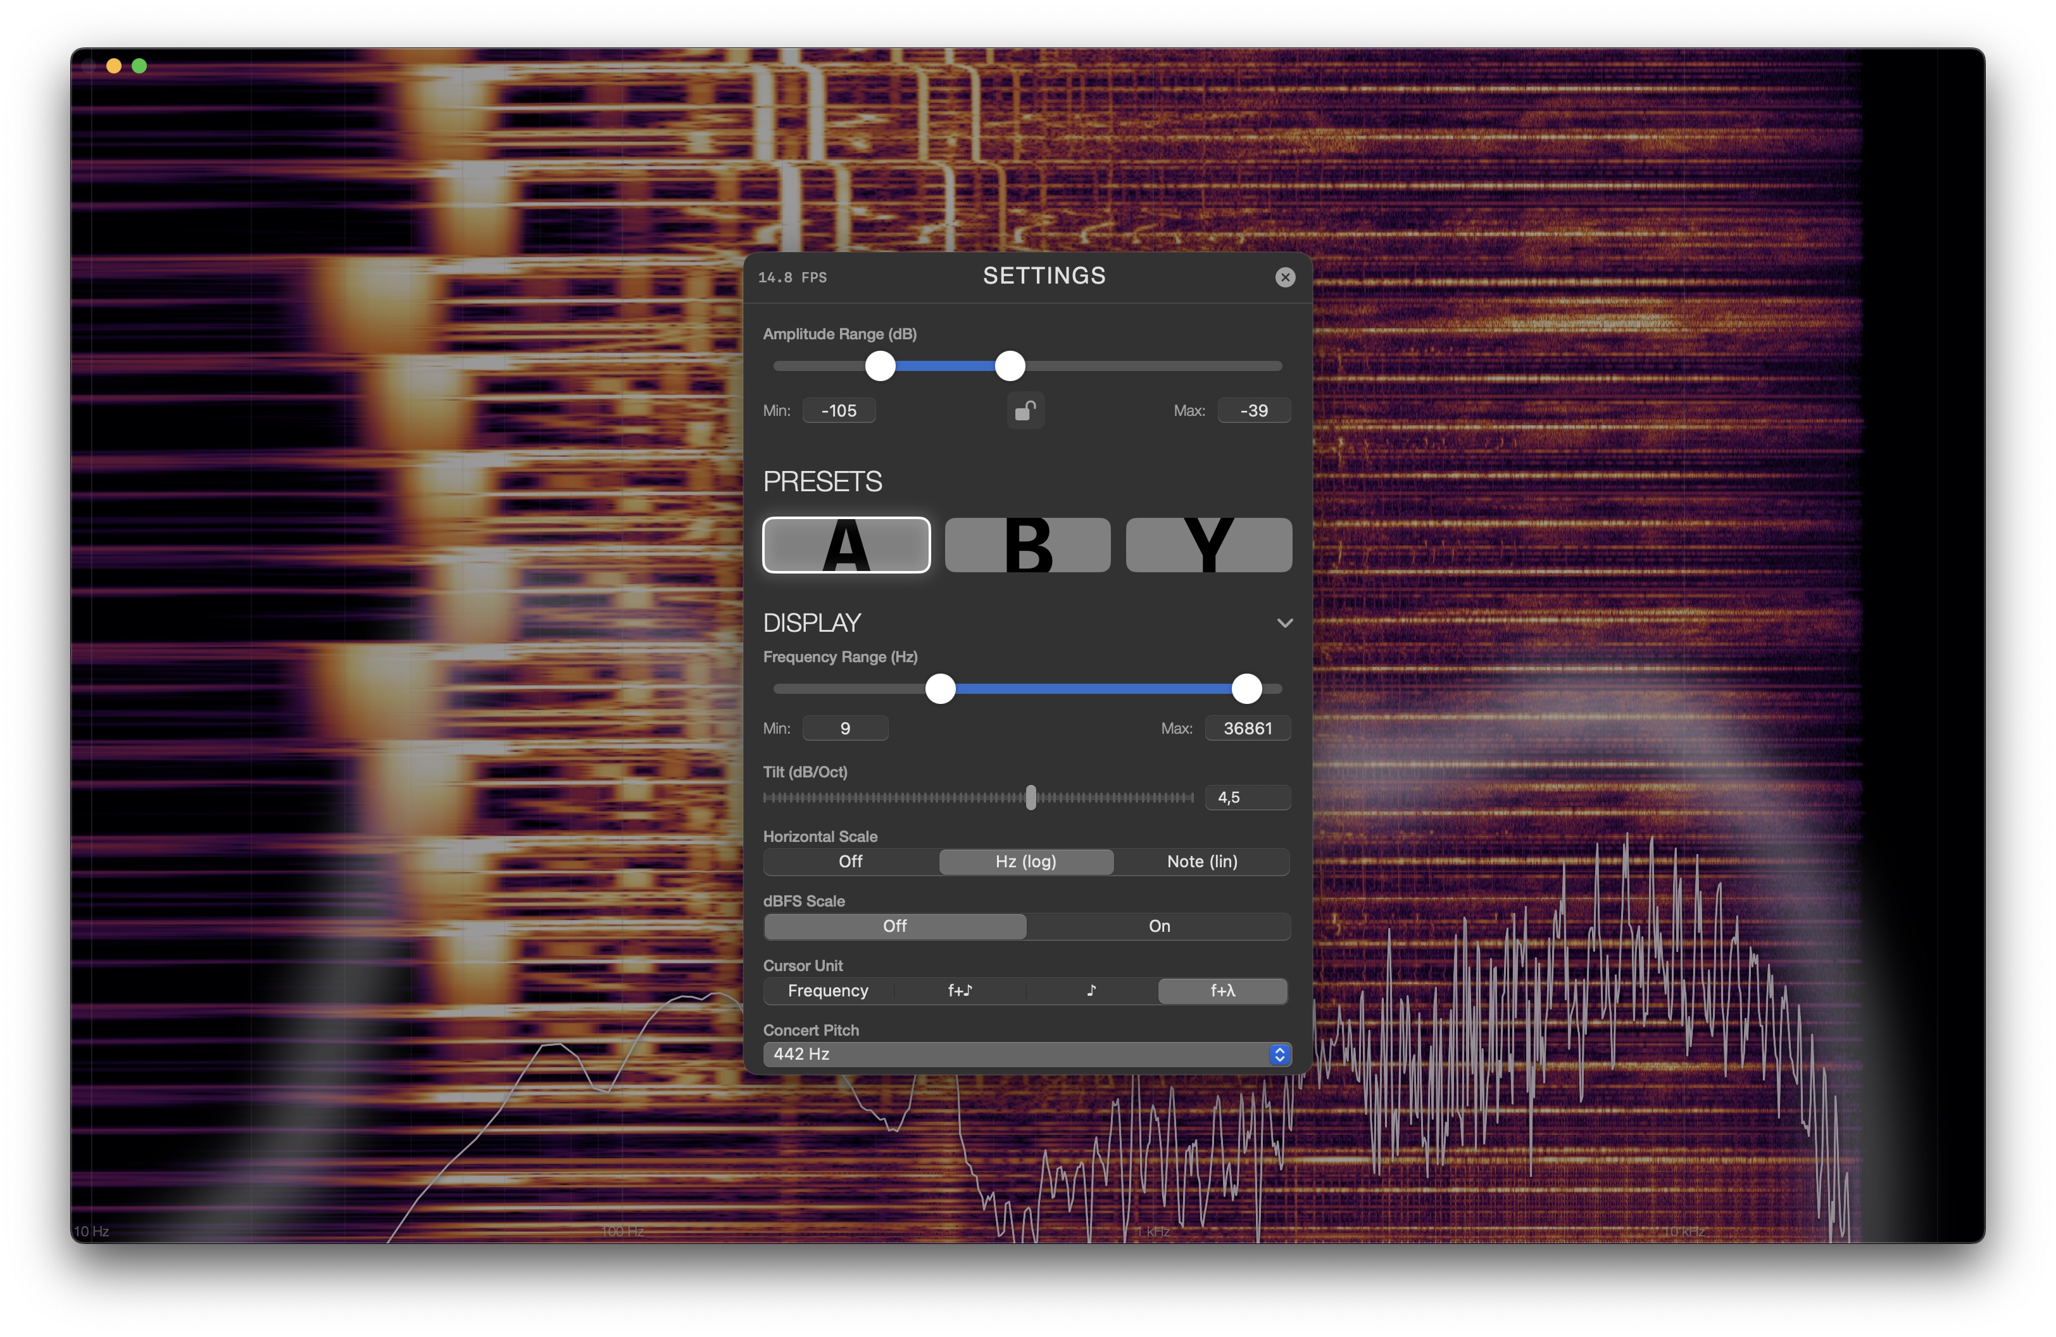The height and width of the screenshot is (1337, 2056).
Task: Click the Concert Pitch stepper arrows
Action: click(1279, 1053)
